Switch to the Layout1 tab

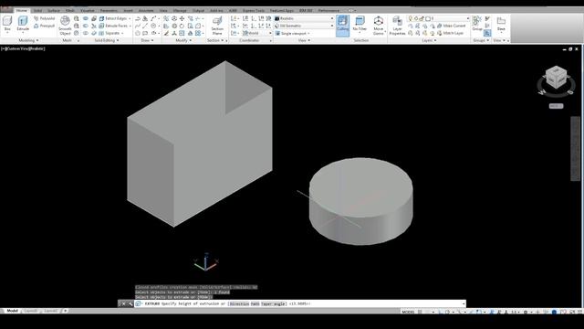[x=30, y=311]
